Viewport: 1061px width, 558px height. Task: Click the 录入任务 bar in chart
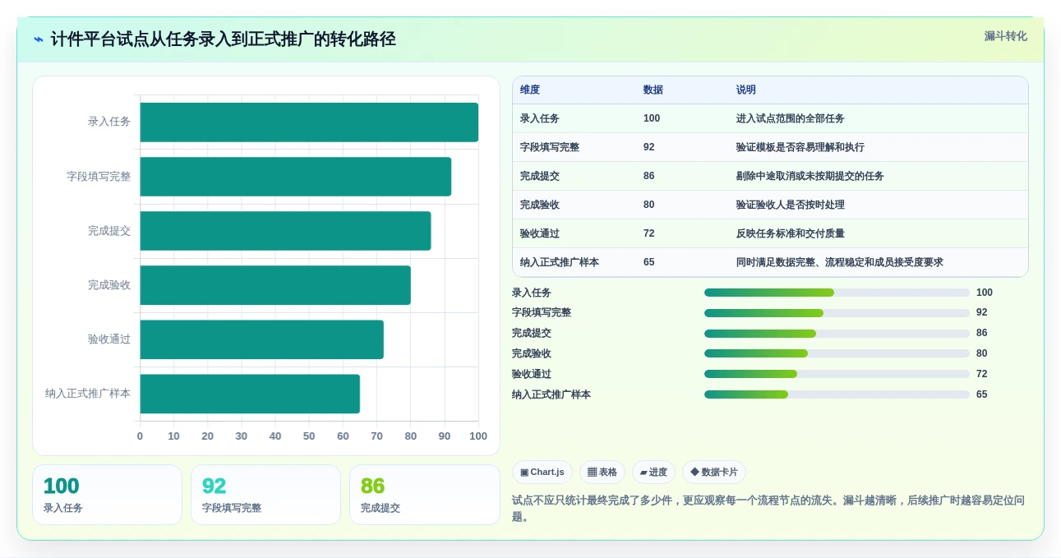[x=309, y=122]
